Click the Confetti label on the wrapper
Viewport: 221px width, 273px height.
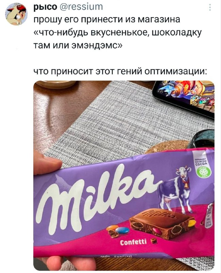click(x=133, y=242)
